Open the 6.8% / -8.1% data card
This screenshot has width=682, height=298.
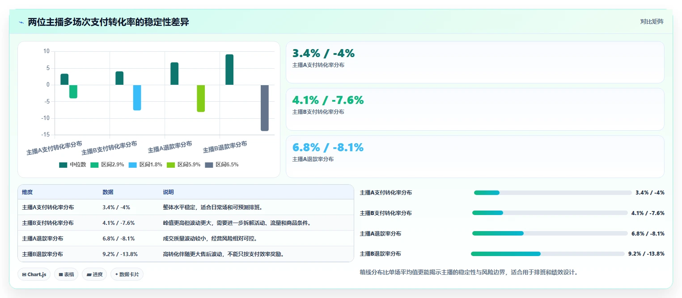point(475,157)
